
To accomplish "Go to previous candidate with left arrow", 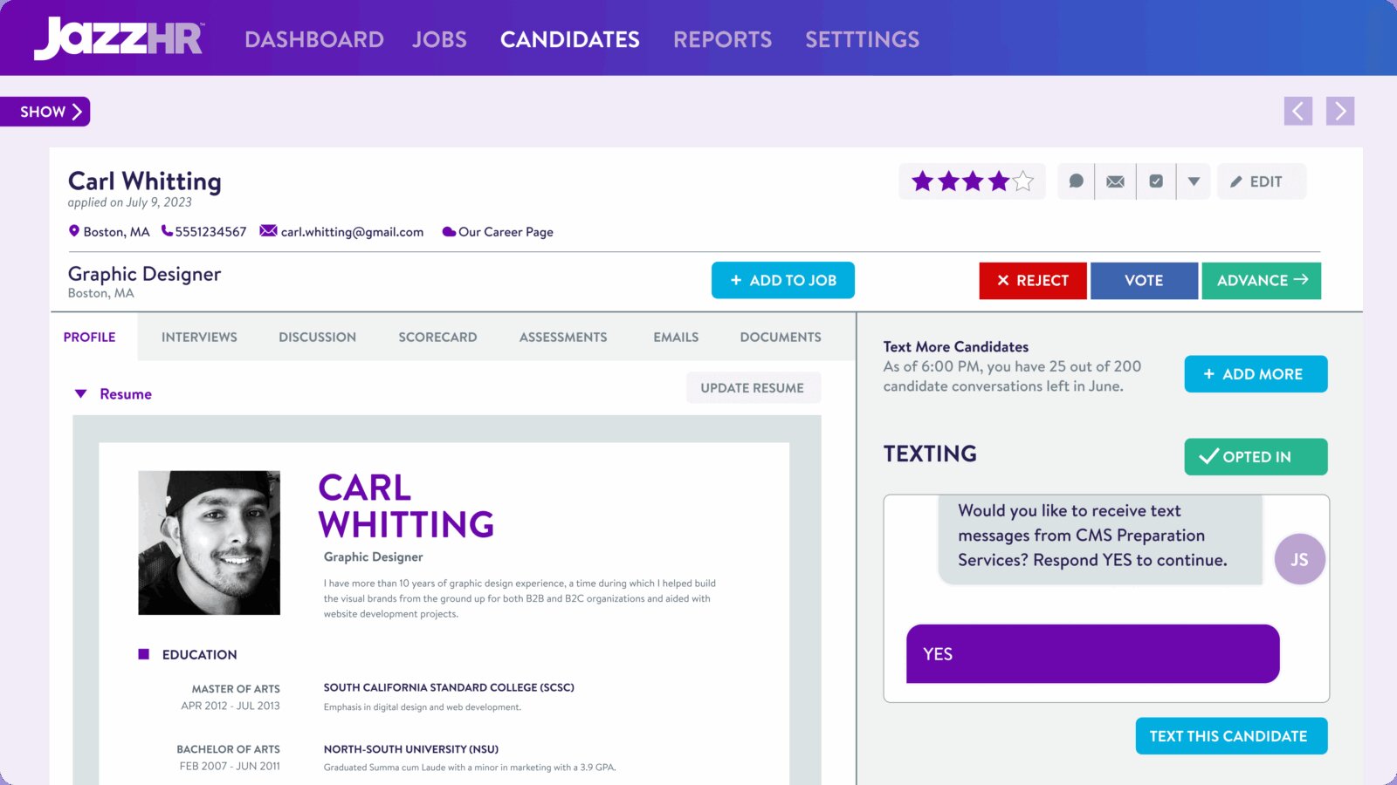I will (x=1297, y=111).
